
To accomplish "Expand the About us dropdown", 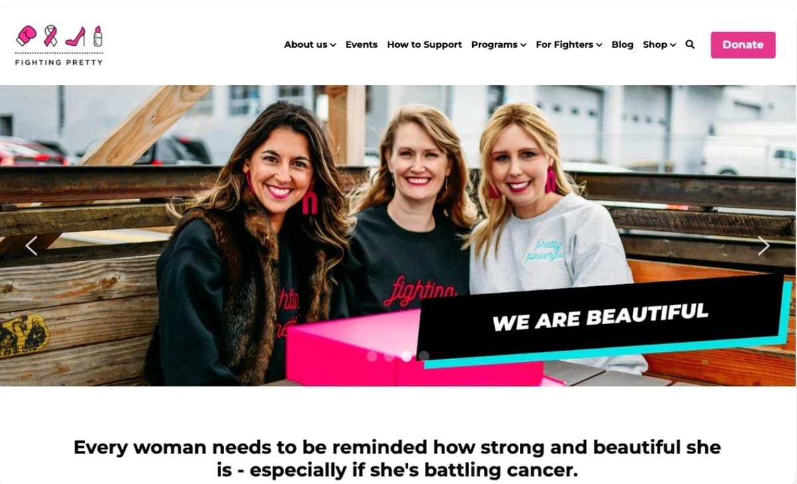I will pos(310,44).
